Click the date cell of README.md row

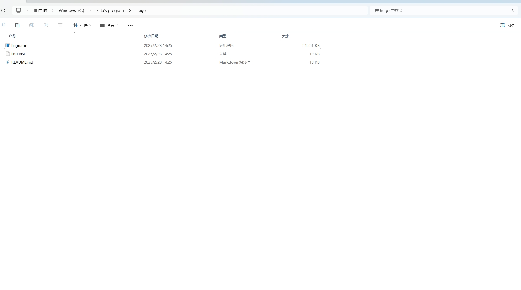pos(158,62)
